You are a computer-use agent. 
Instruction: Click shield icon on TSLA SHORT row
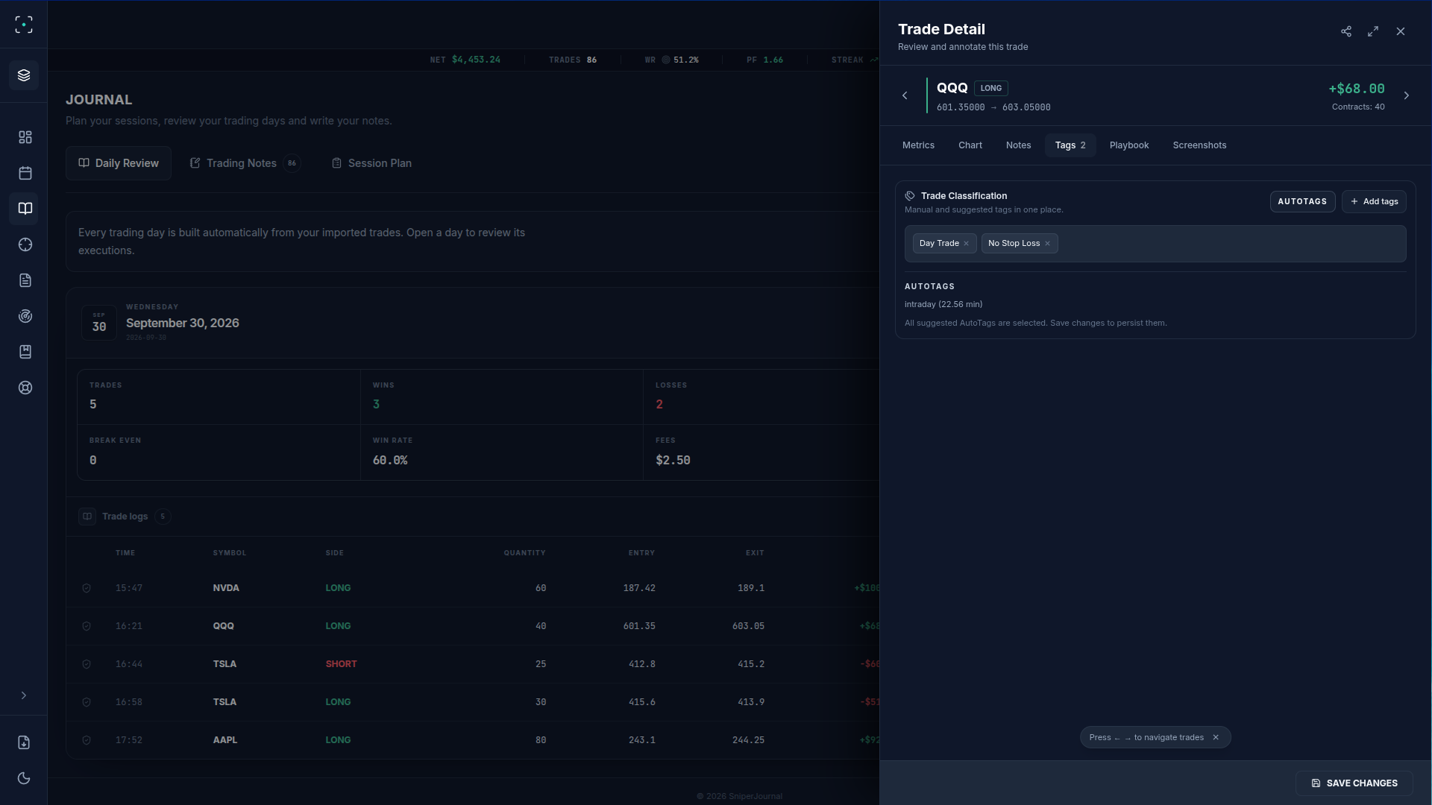87,664
